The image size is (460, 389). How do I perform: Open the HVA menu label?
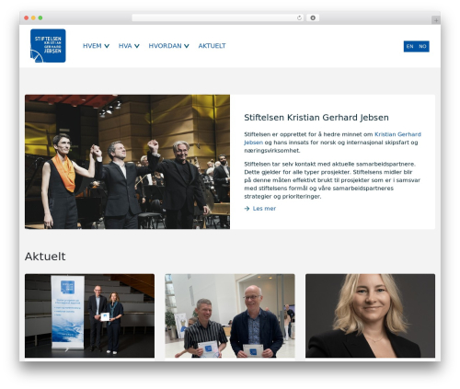(125, 46)
